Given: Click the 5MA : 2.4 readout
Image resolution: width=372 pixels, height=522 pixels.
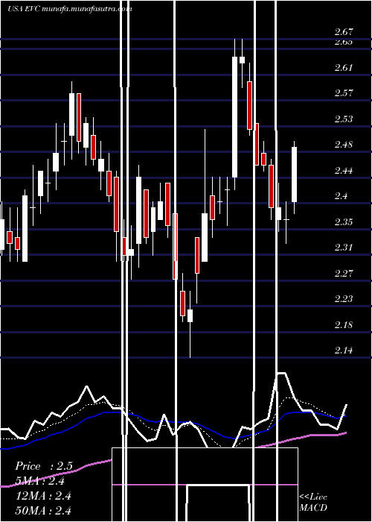Looking at the screenshot, I should pos(39,481).
